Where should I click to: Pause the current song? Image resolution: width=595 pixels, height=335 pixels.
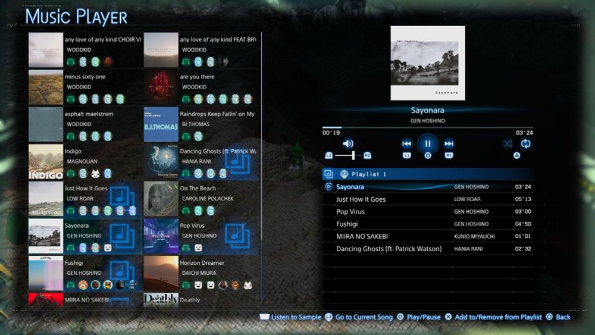[x=428, y=144]
